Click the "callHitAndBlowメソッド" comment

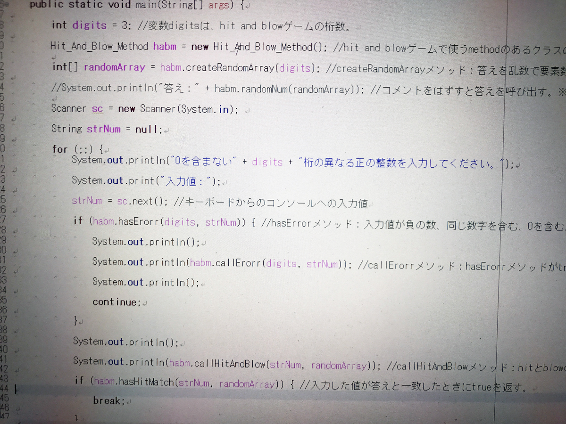pyautogui.click(x=449, y=366)
